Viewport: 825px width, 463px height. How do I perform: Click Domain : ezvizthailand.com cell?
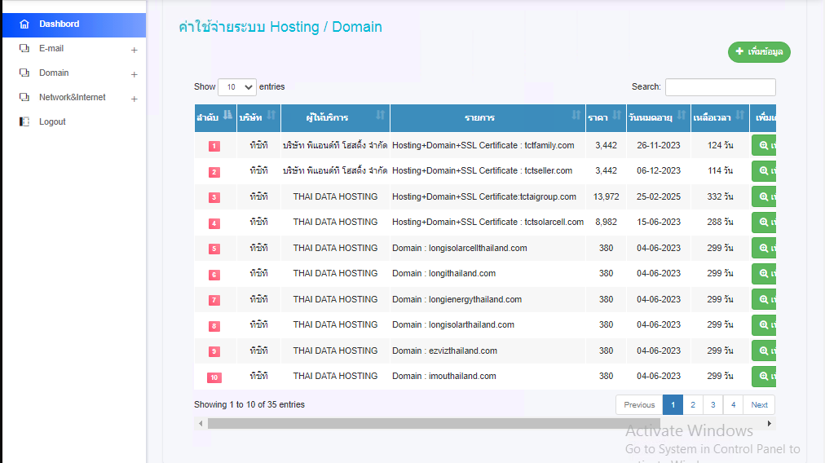487,351
